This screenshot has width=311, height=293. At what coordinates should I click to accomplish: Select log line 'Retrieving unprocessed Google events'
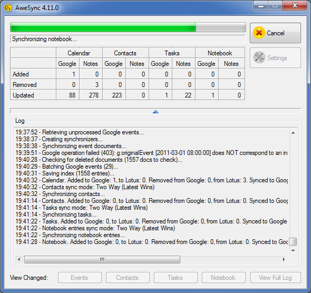pos(80,132)
